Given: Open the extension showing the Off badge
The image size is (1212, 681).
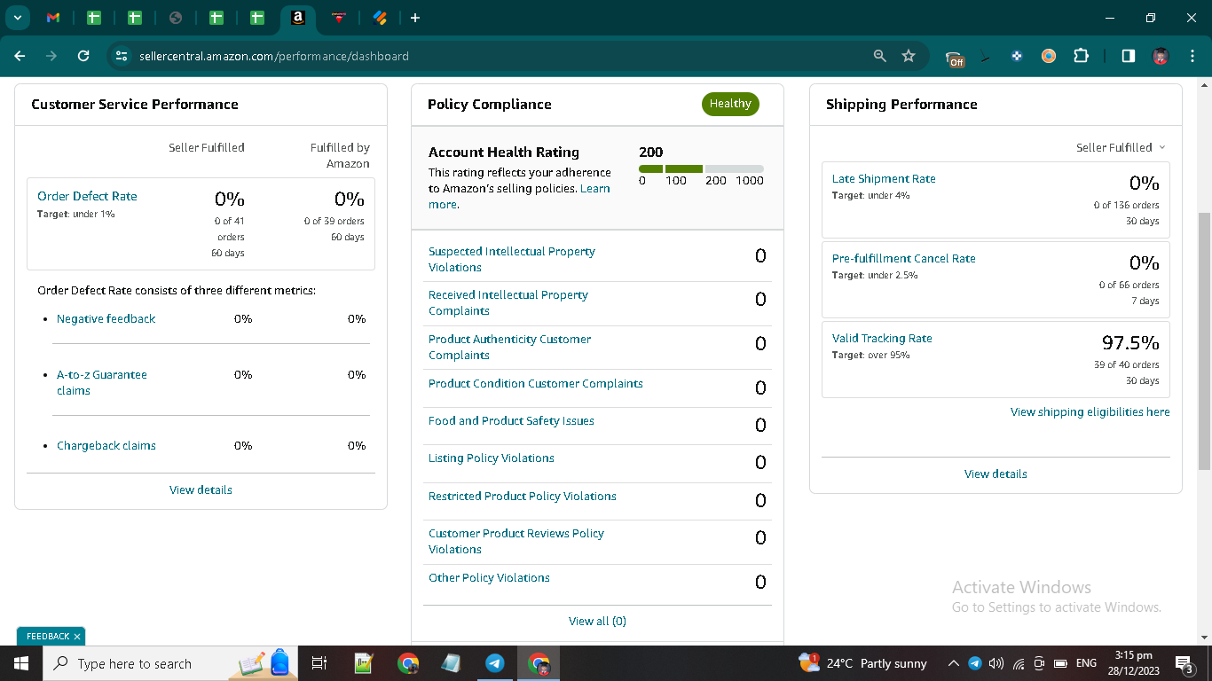Looking at the screenshot, I should [x=955, y=58].
